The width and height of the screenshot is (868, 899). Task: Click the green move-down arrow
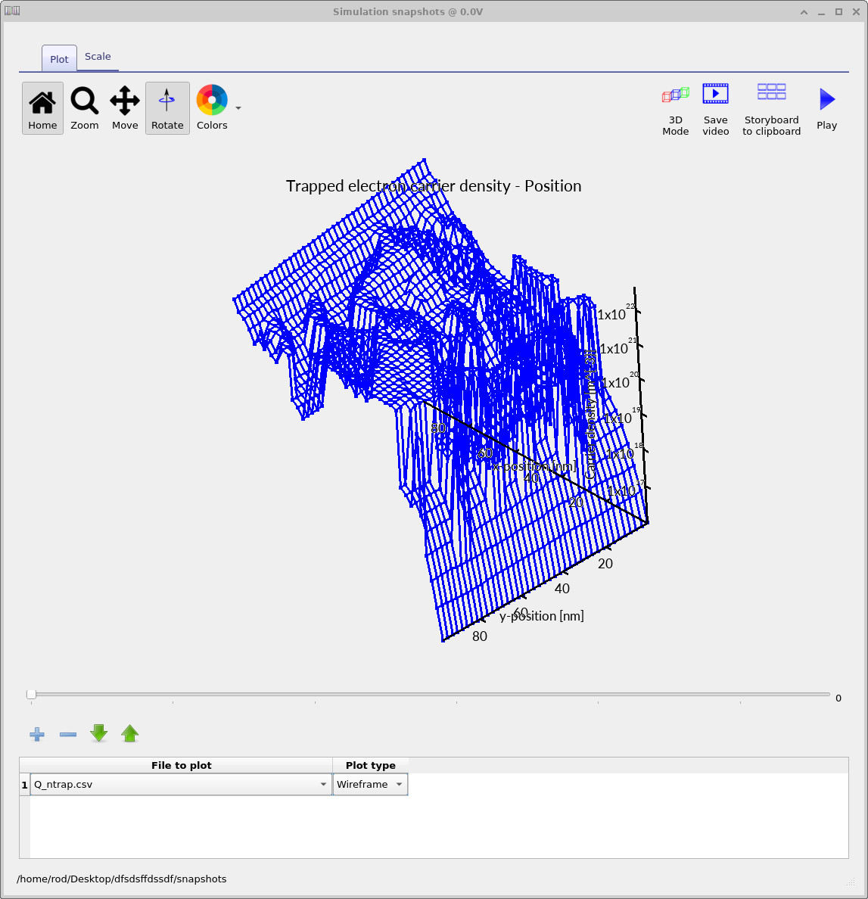tap(98, 733)
